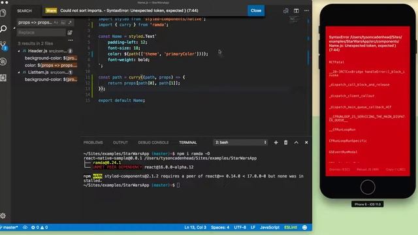The height and width of the screenshot is (235, 418).
Task: Collapse the Replace toggle arrow beside search box
Action: click(x=14, y=27)
